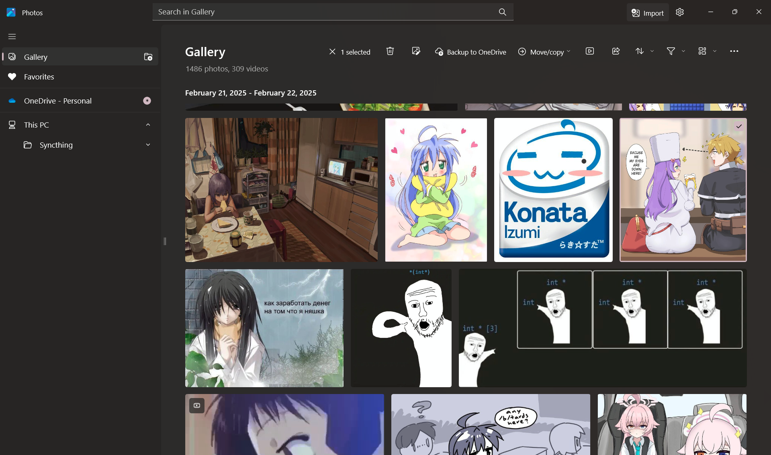Click the sidebar resize handle
The width and height of the screenshot is (771, 455).
(x=165, y=241)
